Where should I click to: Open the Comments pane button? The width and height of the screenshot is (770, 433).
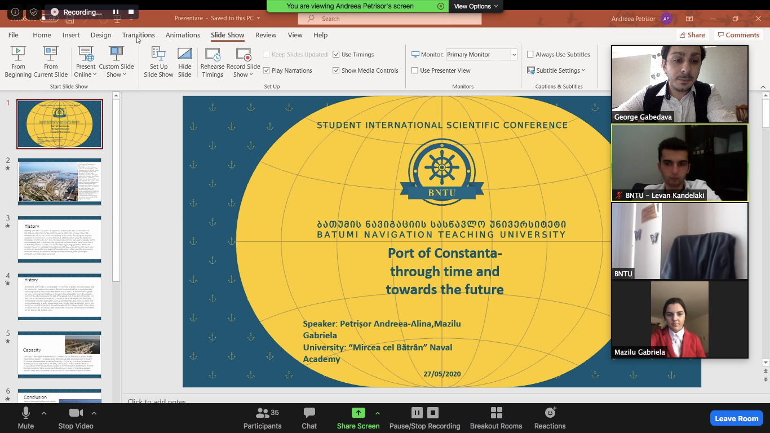pos(738,35)
